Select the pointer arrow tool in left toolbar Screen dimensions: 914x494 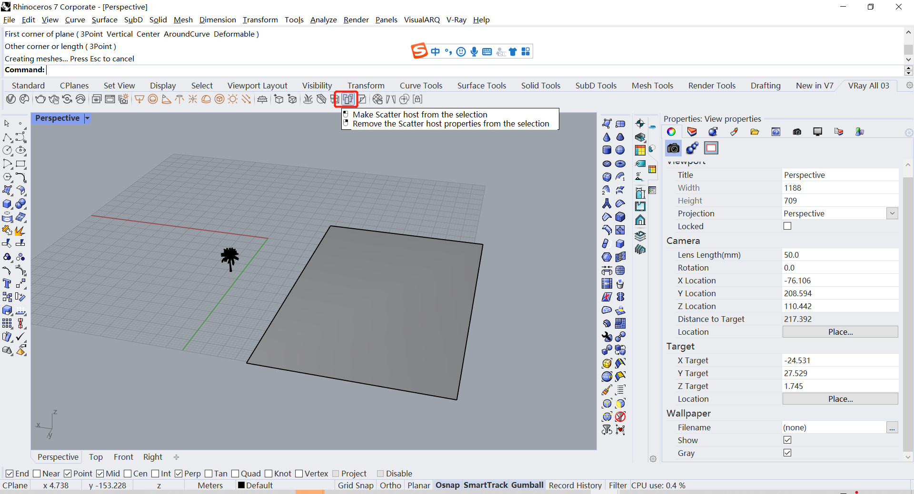pos(7,123)
